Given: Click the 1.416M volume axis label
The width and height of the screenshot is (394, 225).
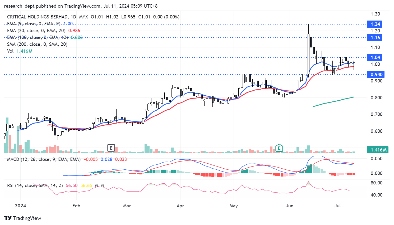Looking at the screenshot, I should (378, 150).
